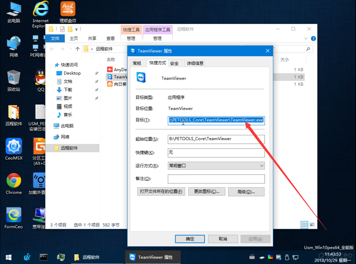This screenshot has height=264, width=356.
Task: Expand the address bar folder chevron
Action: tap(92, 49)
